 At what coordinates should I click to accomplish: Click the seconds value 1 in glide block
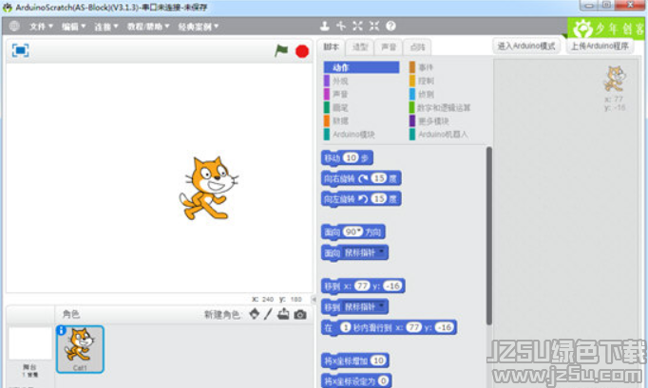pyautogui.click(x=346, y=327)
